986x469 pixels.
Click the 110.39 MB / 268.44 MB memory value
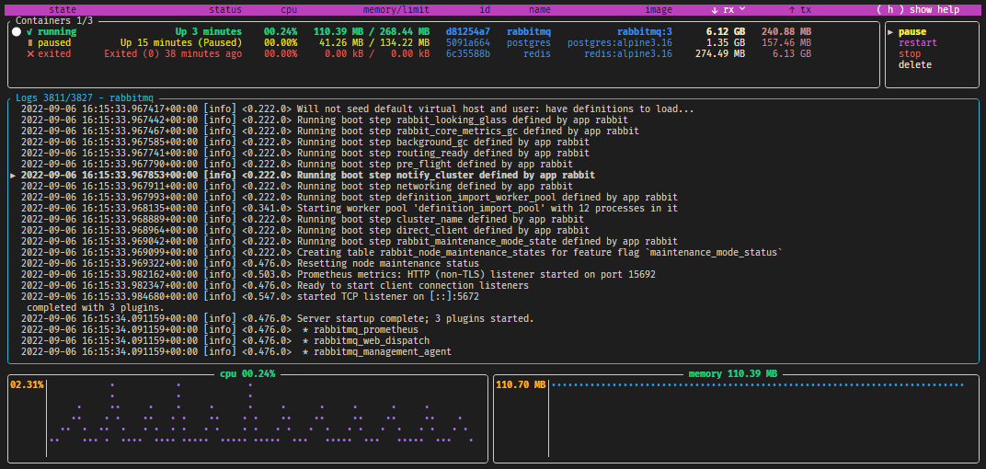click(x=372, y=31)
